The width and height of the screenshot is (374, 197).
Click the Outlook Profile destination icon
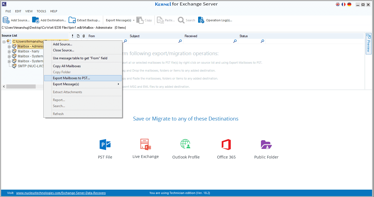click(186, 144)
